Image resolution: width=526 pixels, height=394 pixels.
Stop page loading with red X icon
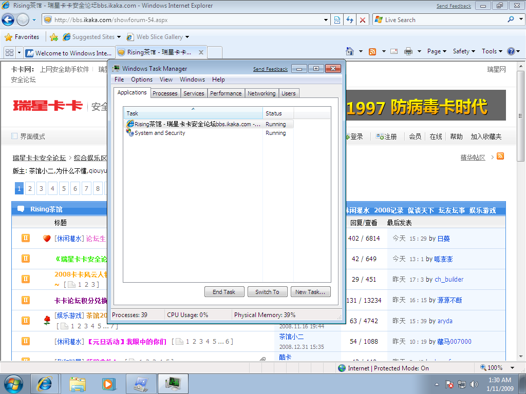tap(363, 20)
